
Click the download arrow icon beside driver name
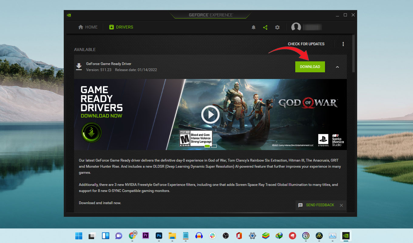tap(79, 67)
